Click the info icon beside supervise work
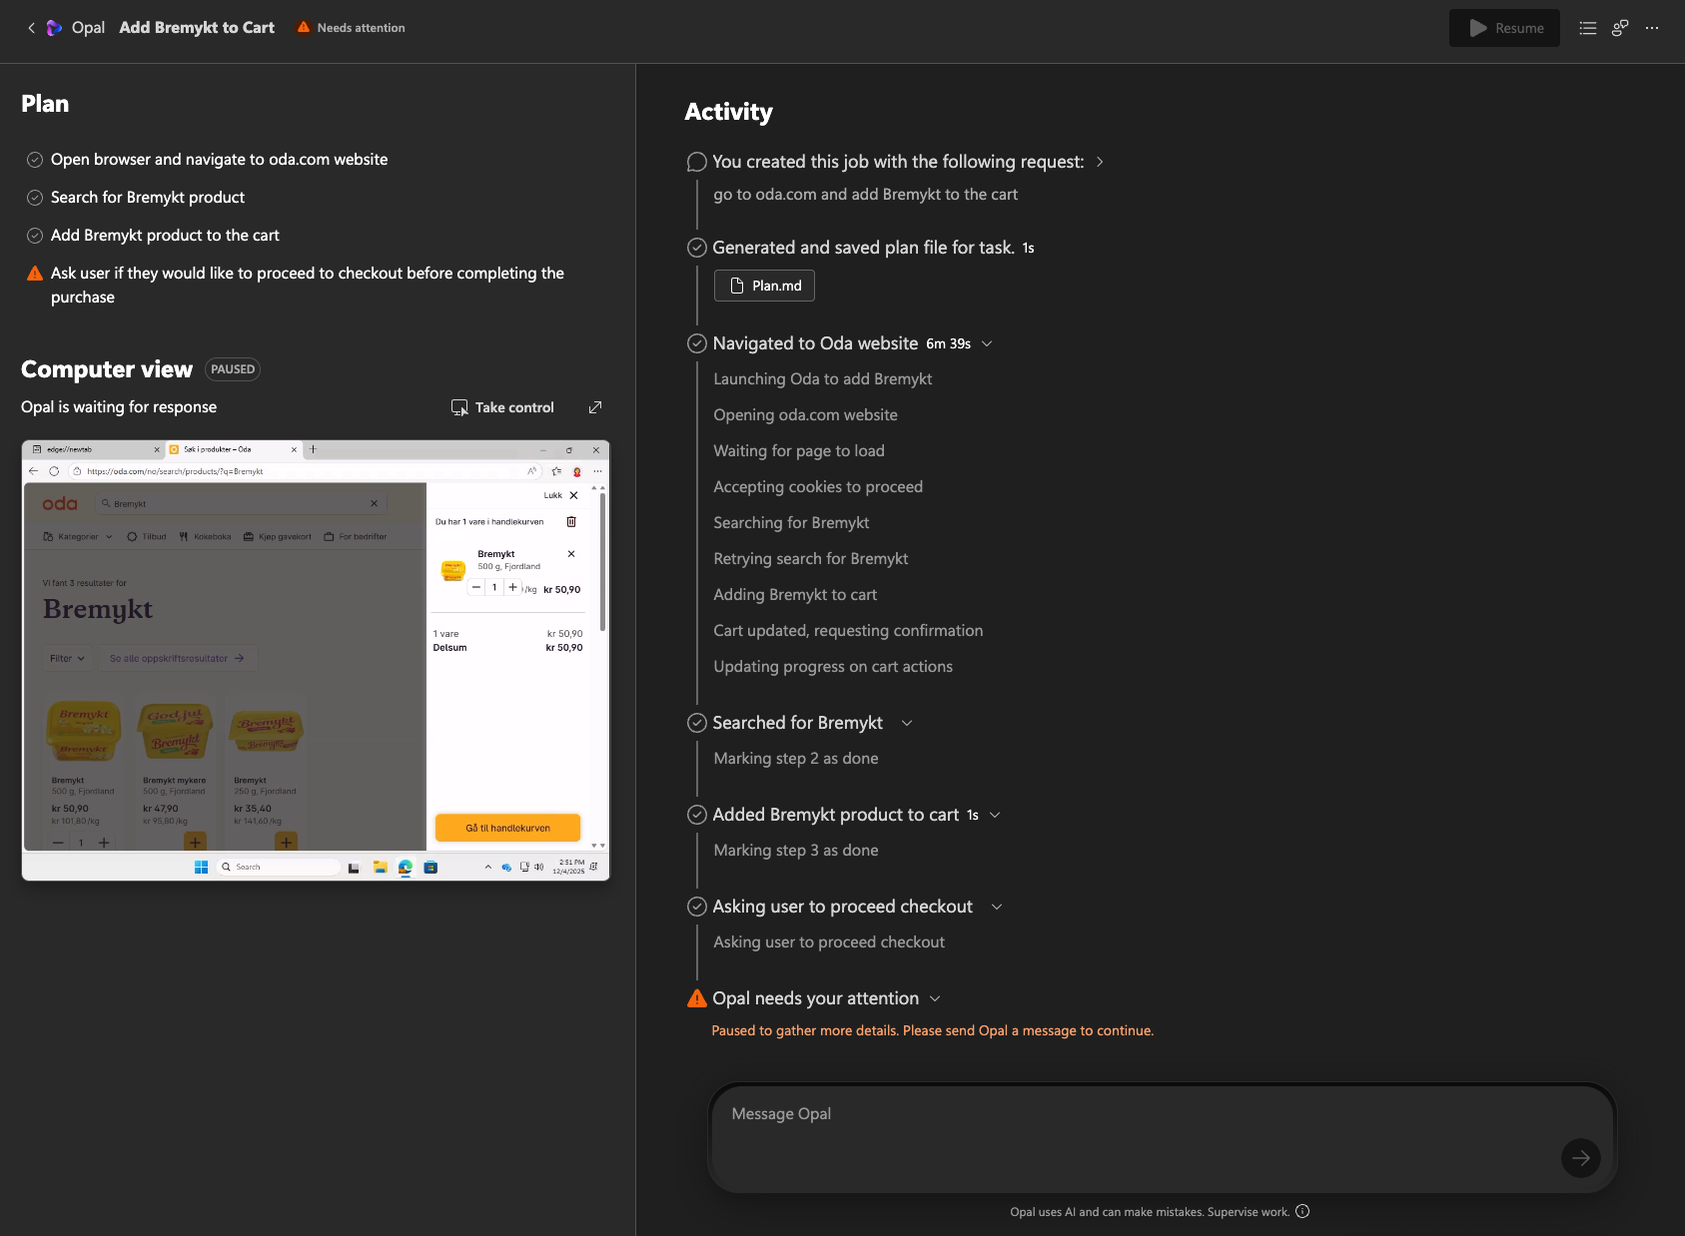This screenshot has width=1685, height=1236. [x=1302, y=1211]
